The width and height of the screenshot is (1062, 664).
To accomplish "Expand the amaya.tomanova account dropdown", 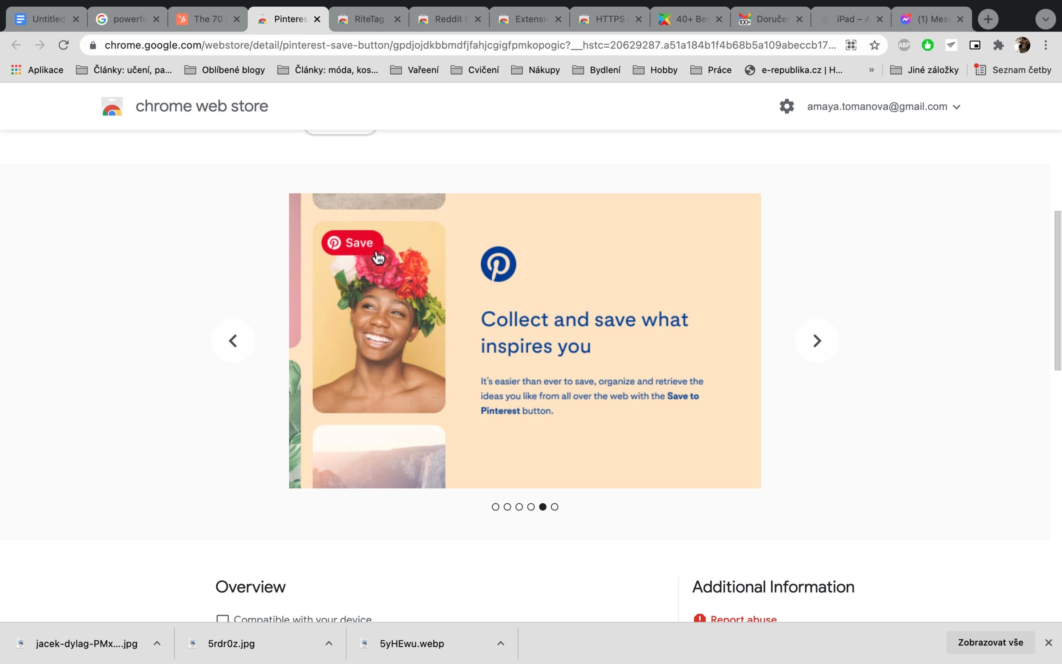I will (957, 106).
